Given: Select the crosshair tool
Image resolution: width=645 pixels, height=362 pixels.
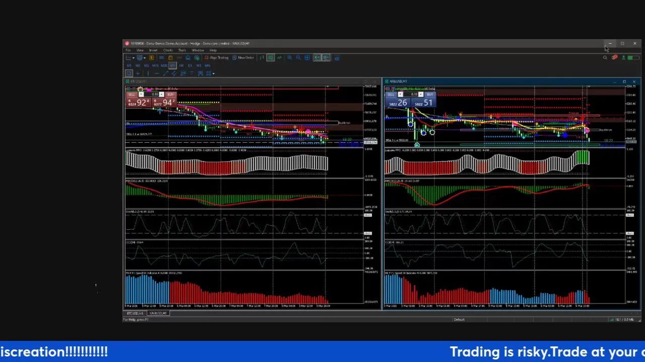Looking at the screenshot, I should [x=138, y=73].
